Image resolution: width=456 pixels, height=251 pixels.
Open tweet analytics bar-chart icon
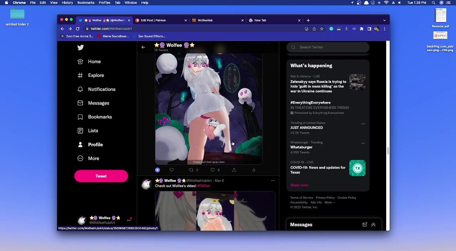point(254,170)
